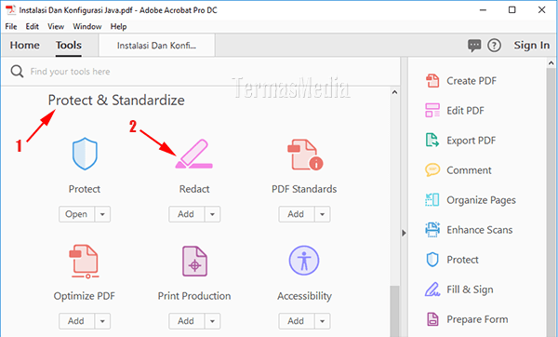
Task: Click the Fill & Sign pen icon
Action: (432, 290)
